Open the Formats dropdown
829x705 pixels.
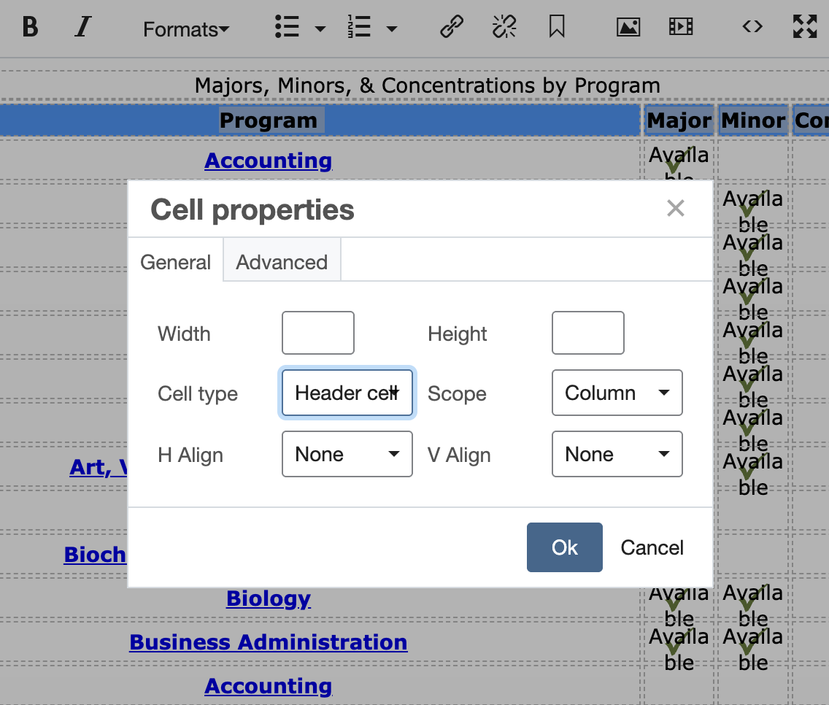[x=185, y=29]
